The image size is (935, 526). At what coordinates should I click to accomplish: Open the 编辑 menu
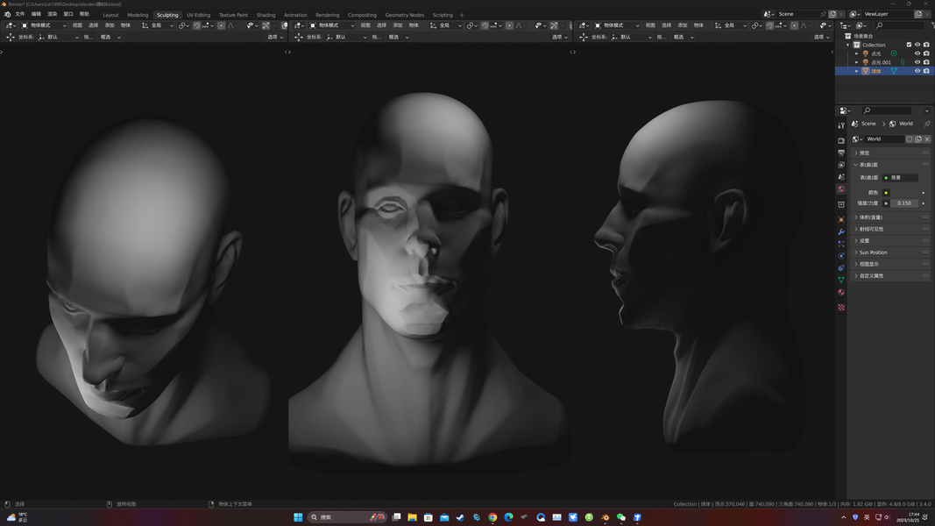click(x=37, y=14)
